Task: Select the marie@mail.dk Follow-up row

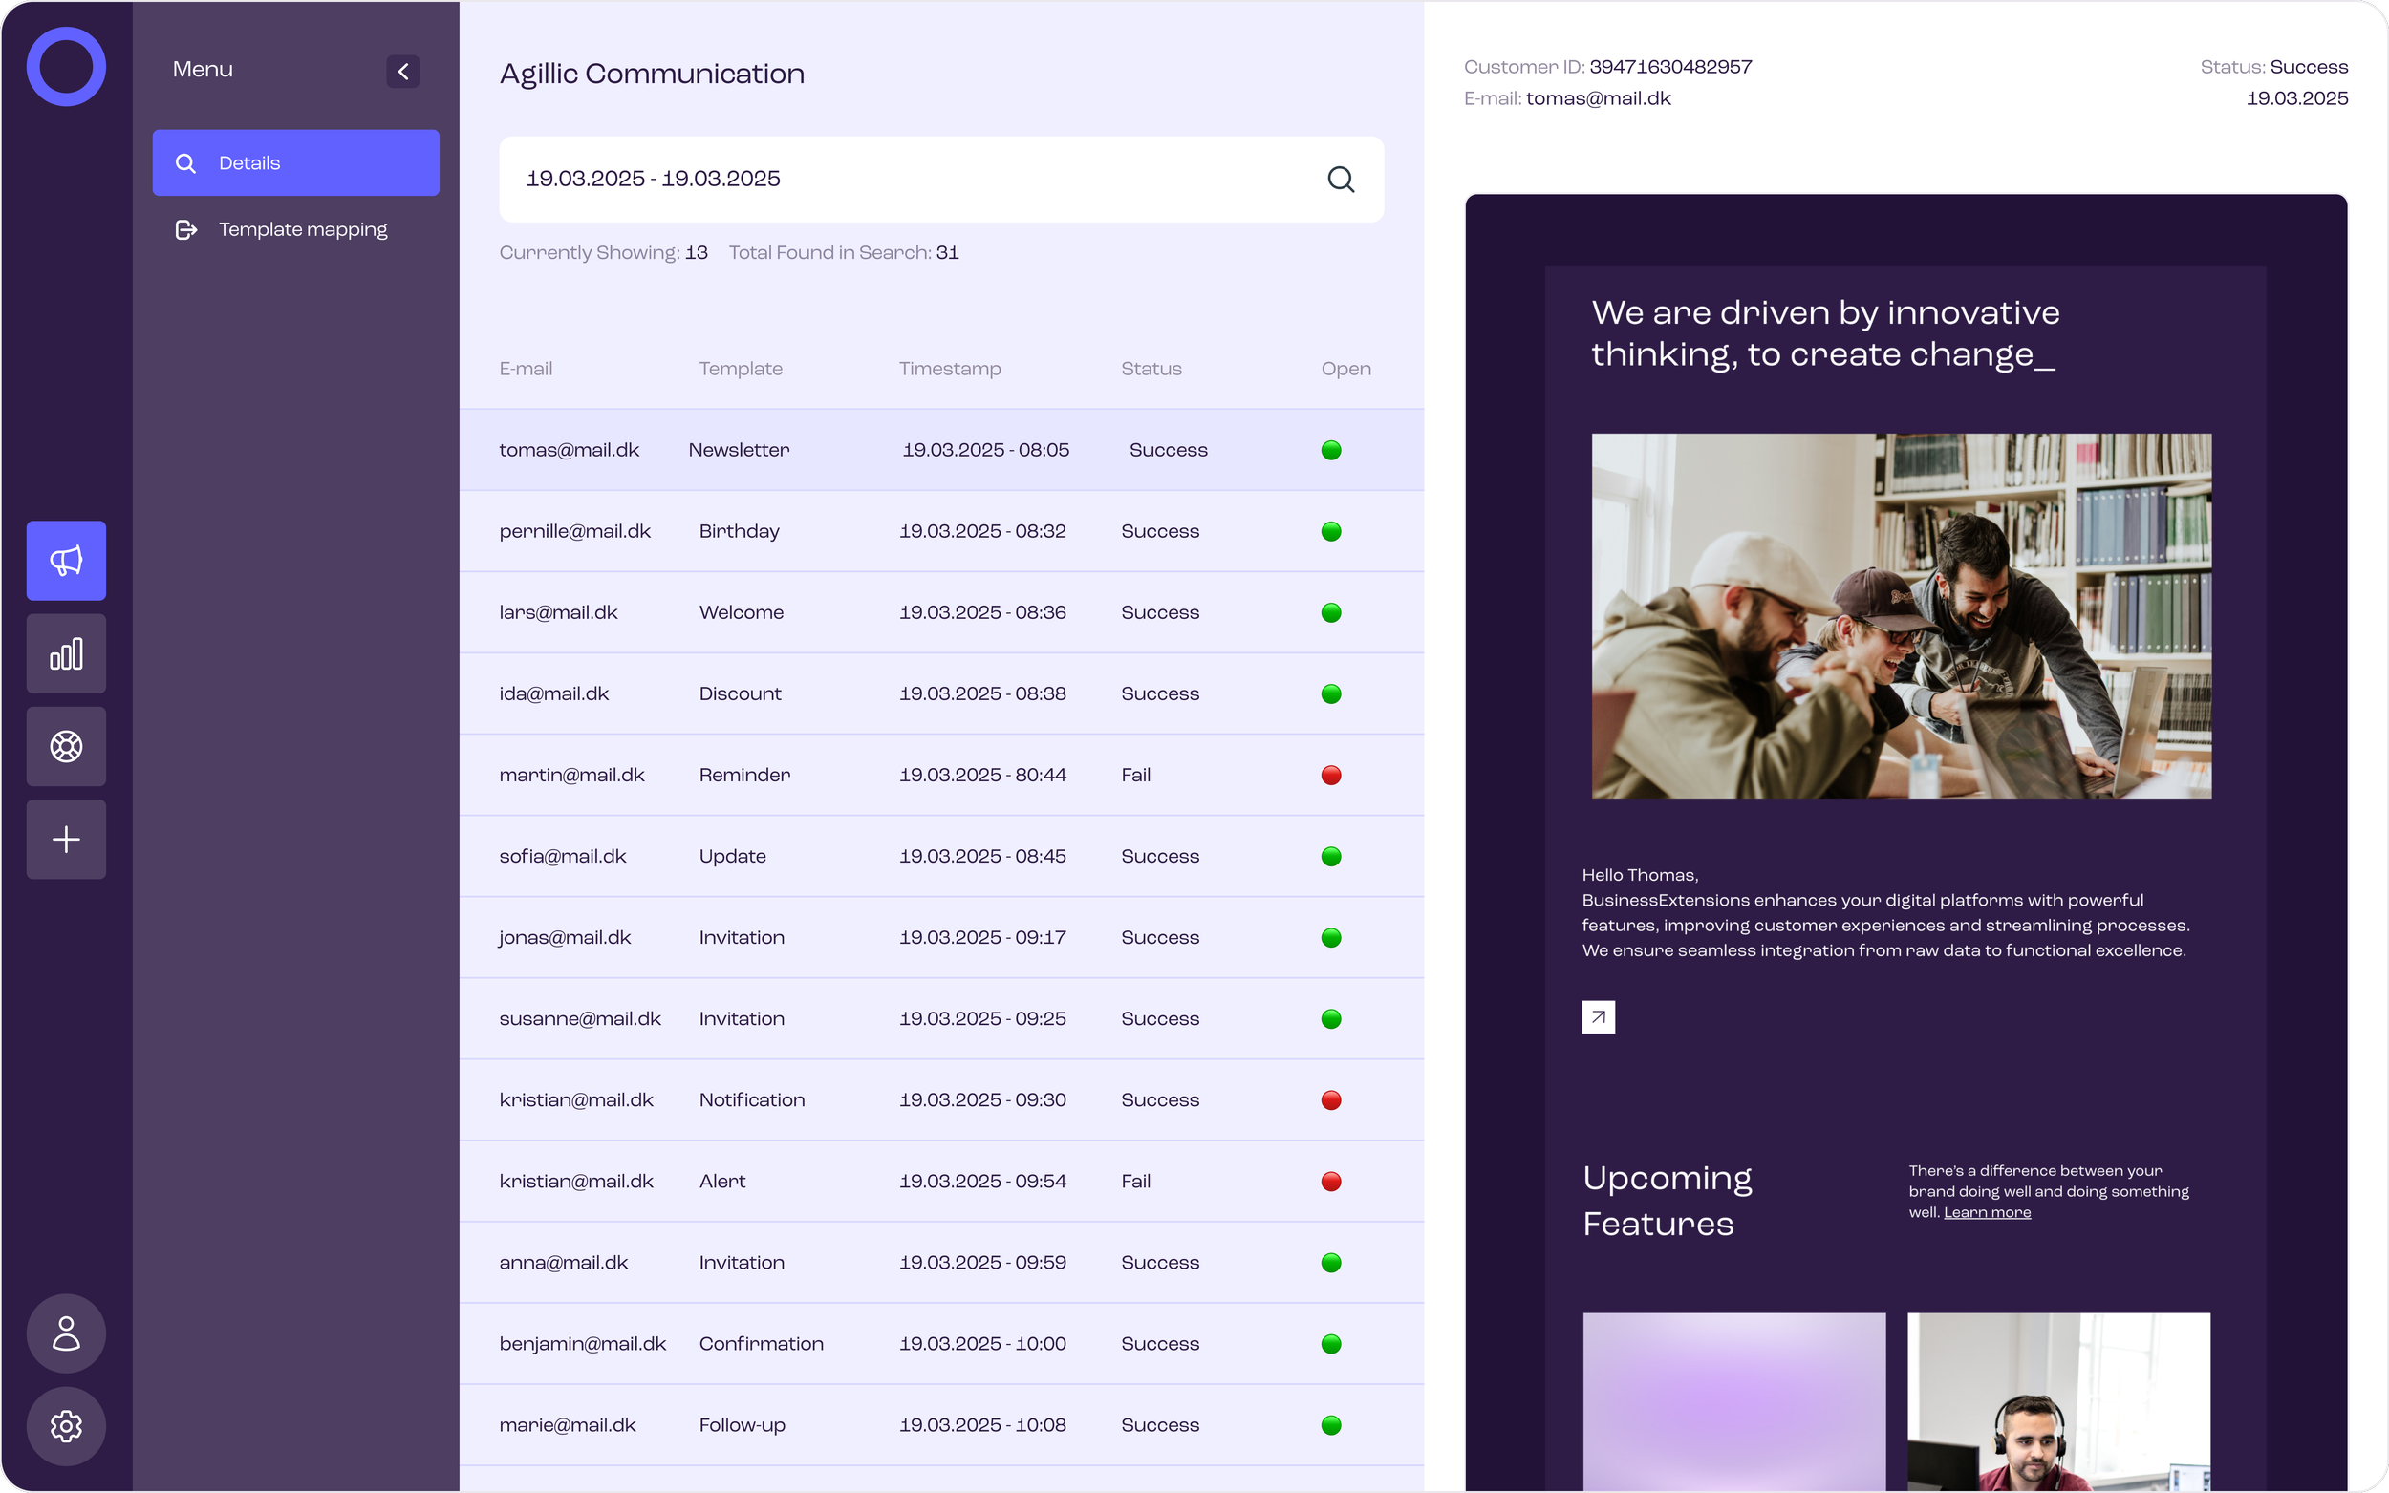Action: click(938, 1425)
